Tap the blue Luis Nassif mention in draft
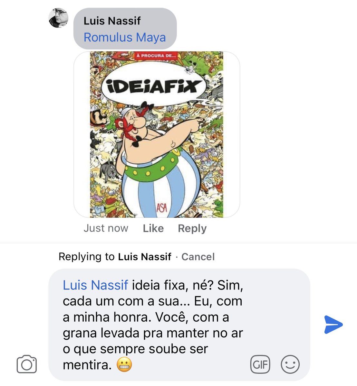The height and width of the screenshot is (386, 357). tap(95, 285)
